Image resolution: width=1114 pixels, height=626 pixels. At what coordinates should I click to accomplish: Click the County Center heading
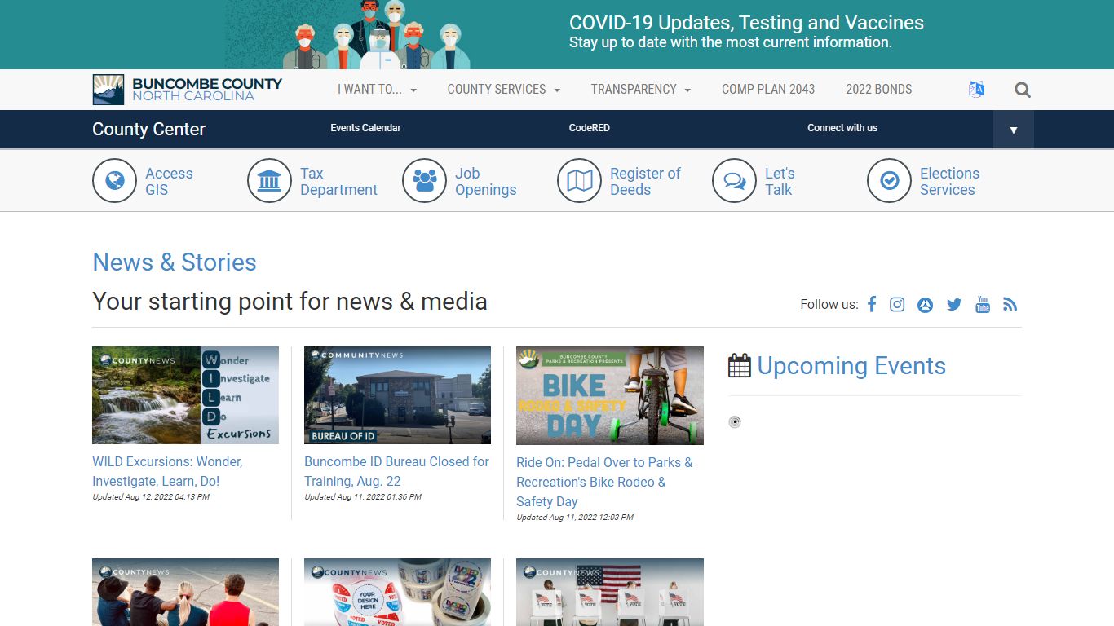(148, 129)
